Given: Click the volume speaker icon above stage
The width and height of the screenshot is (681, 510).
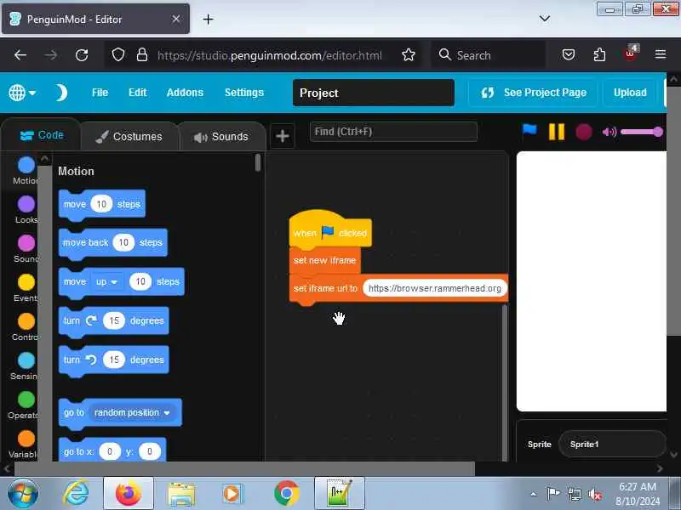Looking at the screenshot, I should [609, 132].
